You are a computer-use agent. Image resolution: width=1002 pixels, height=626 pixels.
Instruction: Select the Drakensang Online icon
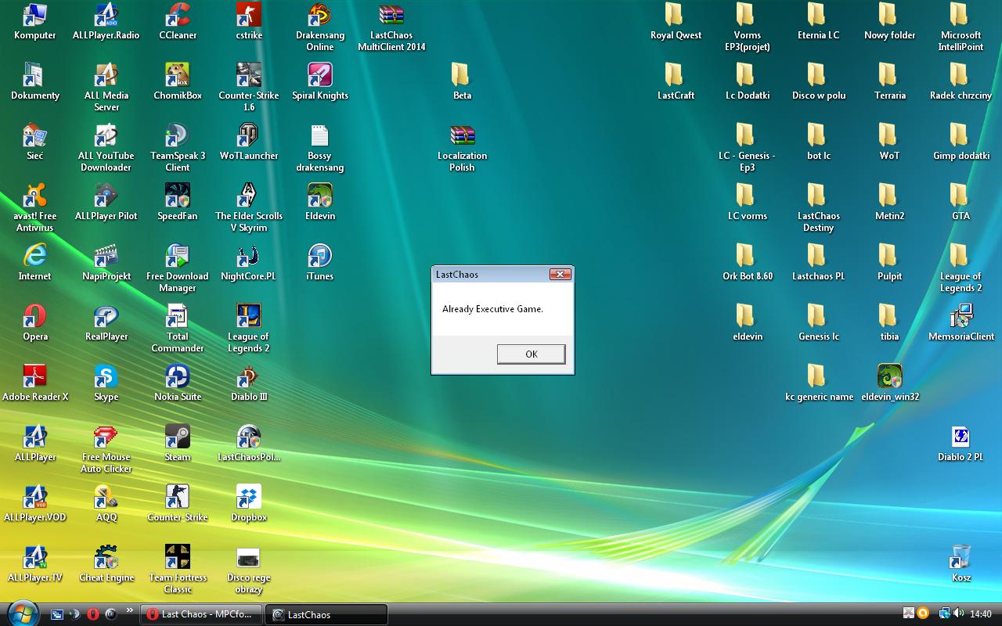[x=319, y=27]
